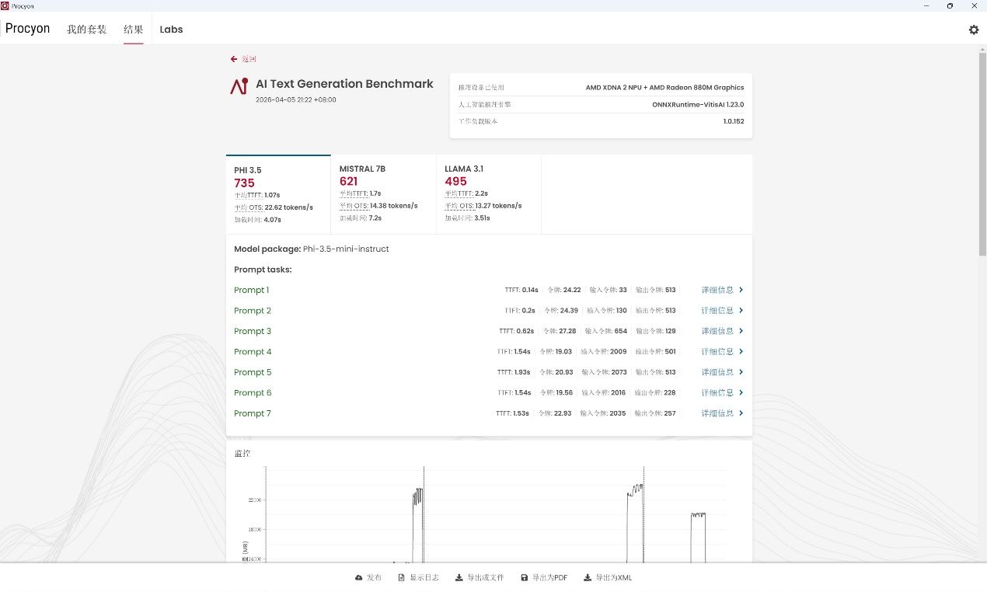The height and width of the screenshot is (592, 987).
Task: Click the export as PDF save icon
Action: pyautogui.click(x=525, y=578)
